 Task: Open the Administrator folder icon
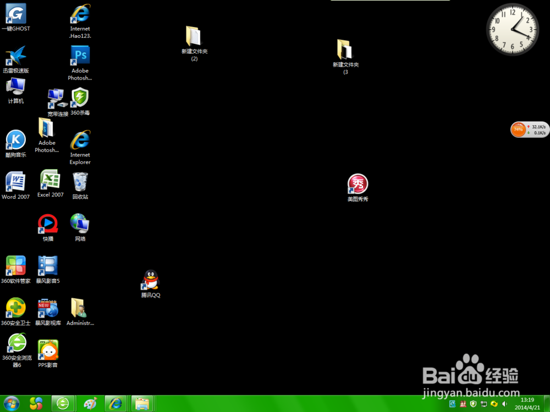tap(80, 312)
